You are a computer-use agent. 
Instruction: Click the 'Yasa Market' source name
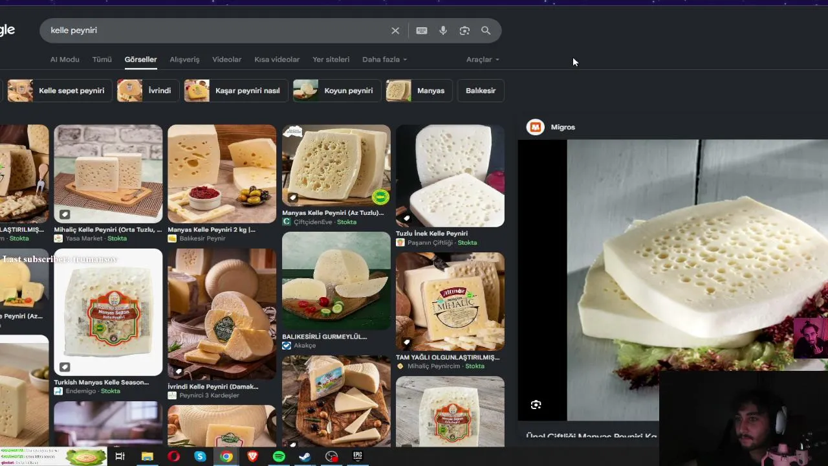point(84,238)
